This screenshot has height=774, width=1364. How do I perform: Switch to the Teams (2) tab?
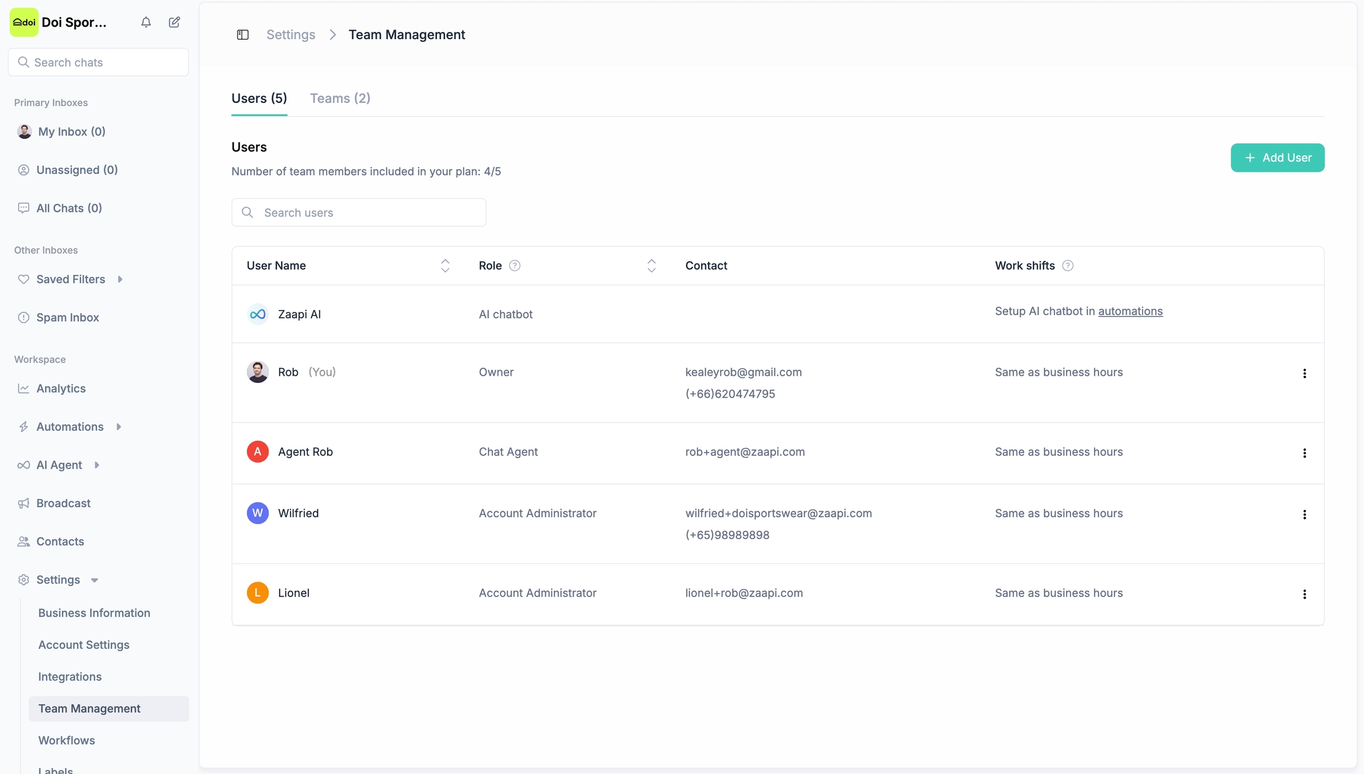click(340, 98)
